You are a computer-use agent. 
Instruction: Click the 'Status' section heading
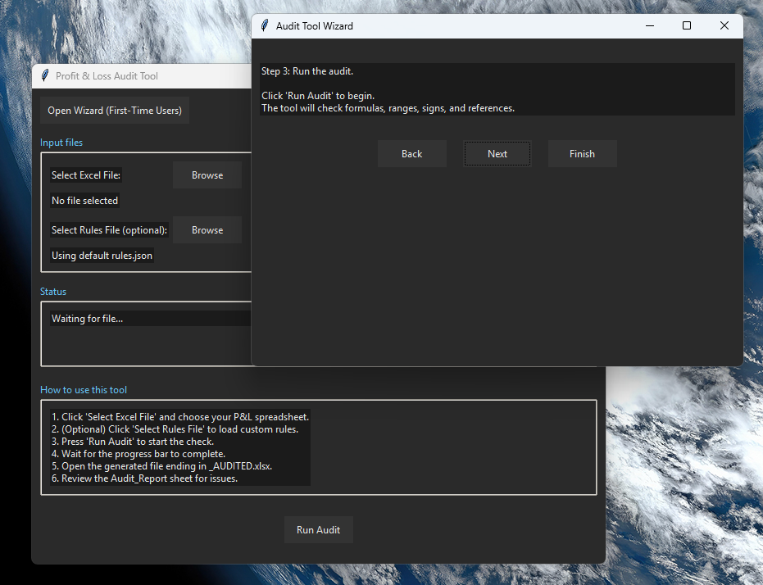[x=53, y=292]
